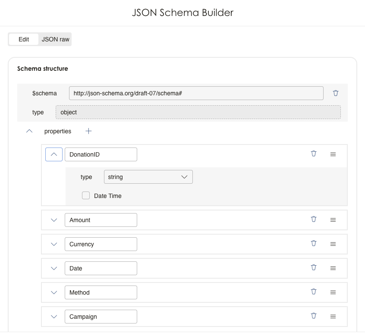Collapse the DonationID property details
365x336 pixels.
54,154
